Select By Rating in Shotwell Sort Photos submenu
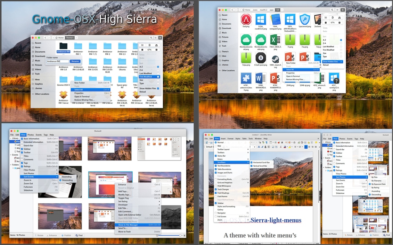Screen dimensions: 393x245 [375, 187]
